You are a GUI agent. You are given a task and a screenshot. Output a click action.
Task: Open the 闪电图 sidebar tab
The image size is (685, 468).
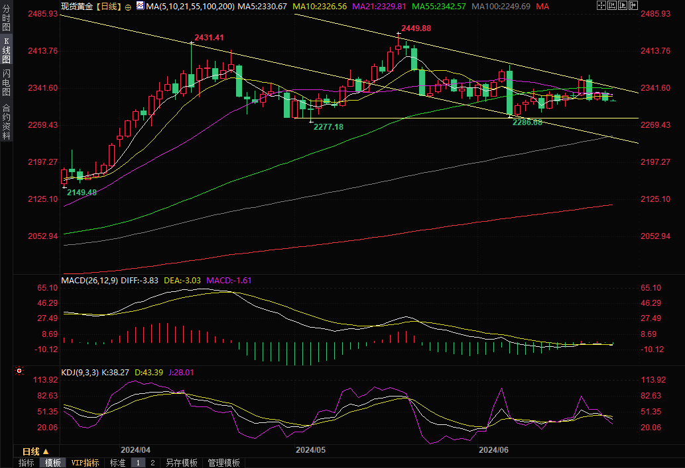pos(6,82)
